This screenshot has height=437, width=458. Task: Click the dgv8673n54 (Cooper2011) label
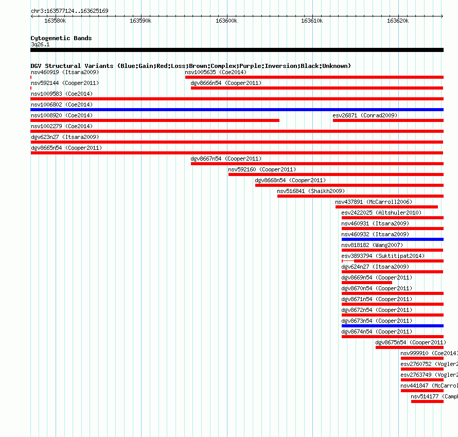click(377, 321)
